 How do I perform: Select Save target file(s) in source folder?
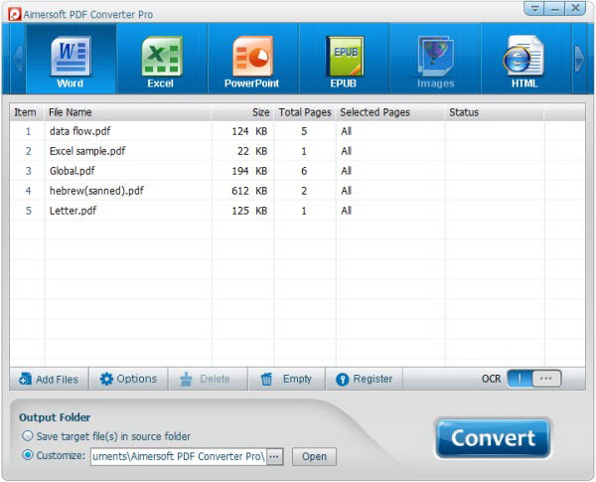(28, 435)
